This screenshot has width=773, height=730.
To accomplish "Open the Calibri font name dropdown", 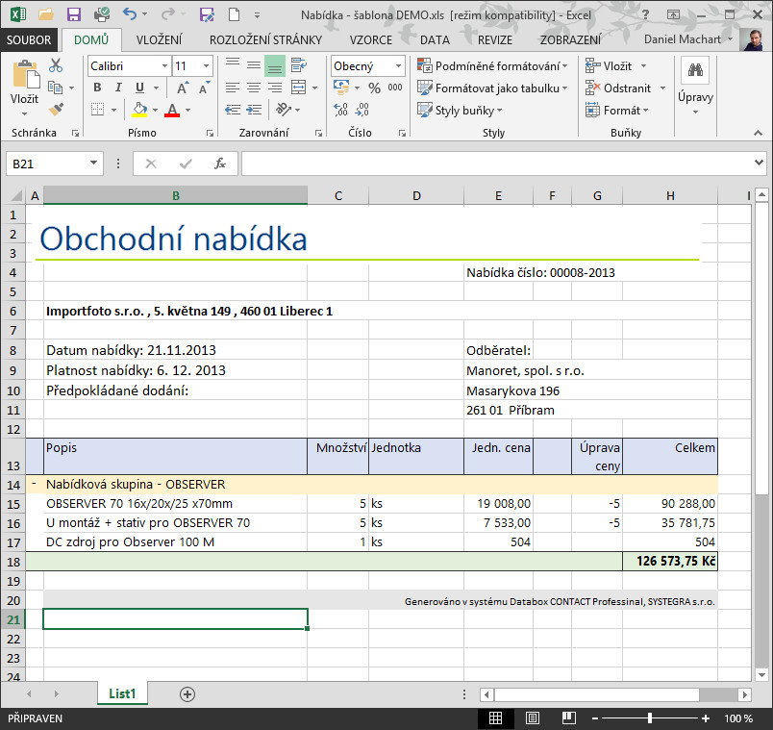I will (164, 65).
